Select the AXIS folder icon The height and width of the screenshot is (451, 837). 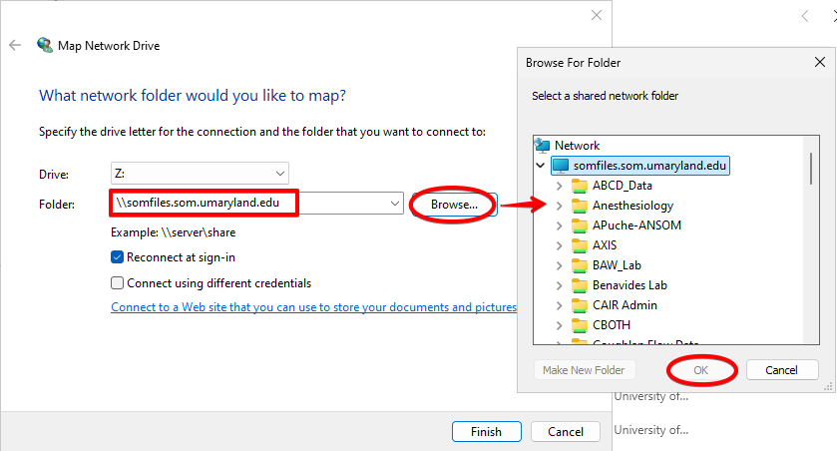580,245
